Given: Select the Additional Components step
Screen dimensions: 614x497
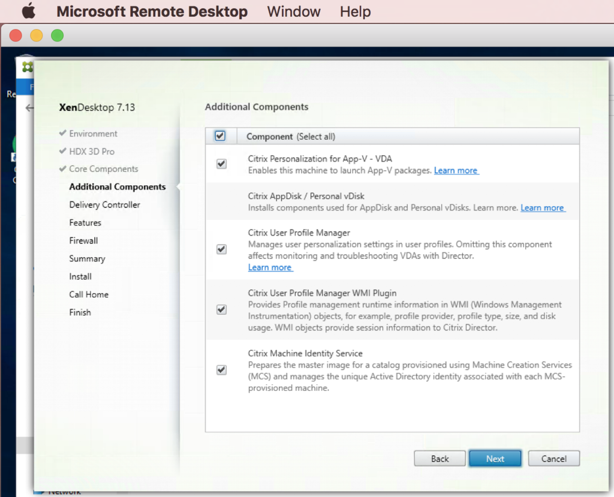Looking at the screenshot, I should (x=118, y=187).
